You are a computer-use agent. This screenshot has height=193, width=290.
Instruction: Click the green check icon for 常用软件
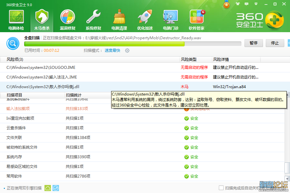tap(187, 176)
